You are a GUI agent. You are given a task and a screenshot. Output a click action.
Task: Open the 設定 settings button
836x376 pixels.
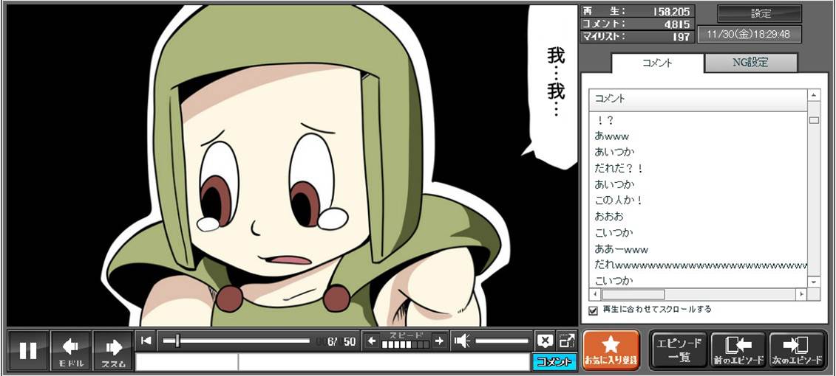pos(761,14)
